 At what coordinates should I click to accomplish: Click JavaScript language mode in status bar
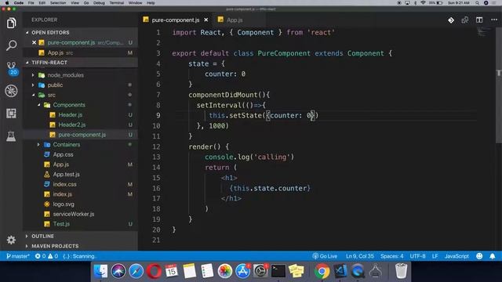[x=457, y=256]
